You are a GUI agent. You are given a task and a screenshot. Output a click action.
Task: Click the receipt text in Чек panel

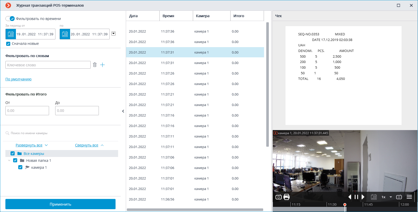(326, 56)
